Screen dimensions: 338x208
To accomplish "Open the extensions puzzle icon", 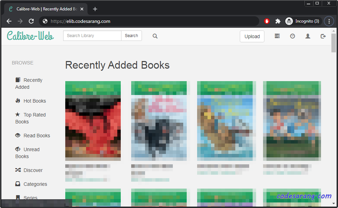I will (x=278, y=21).
